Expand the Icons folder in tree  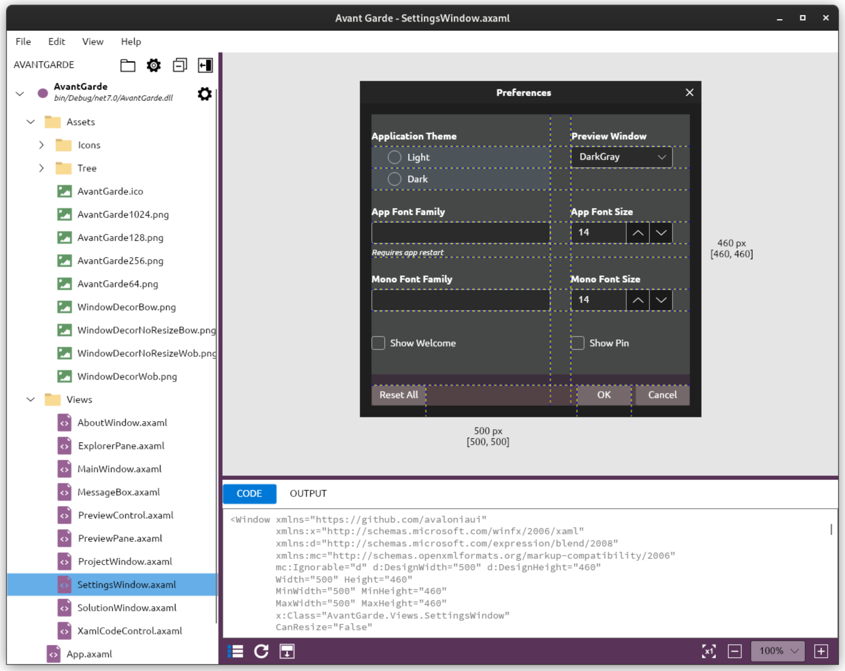41,145
